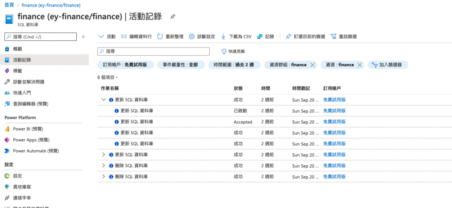Remove the 資源 : finance filter
The image size is (452, 208).
coord(359,65)
